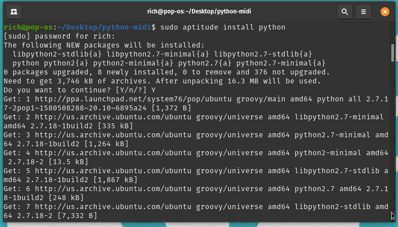Image resolution: width=398 pixels, height=227 pixels.
Task: Click the 'Get: 1' launchpad URL line
Action: coord(196,99)
